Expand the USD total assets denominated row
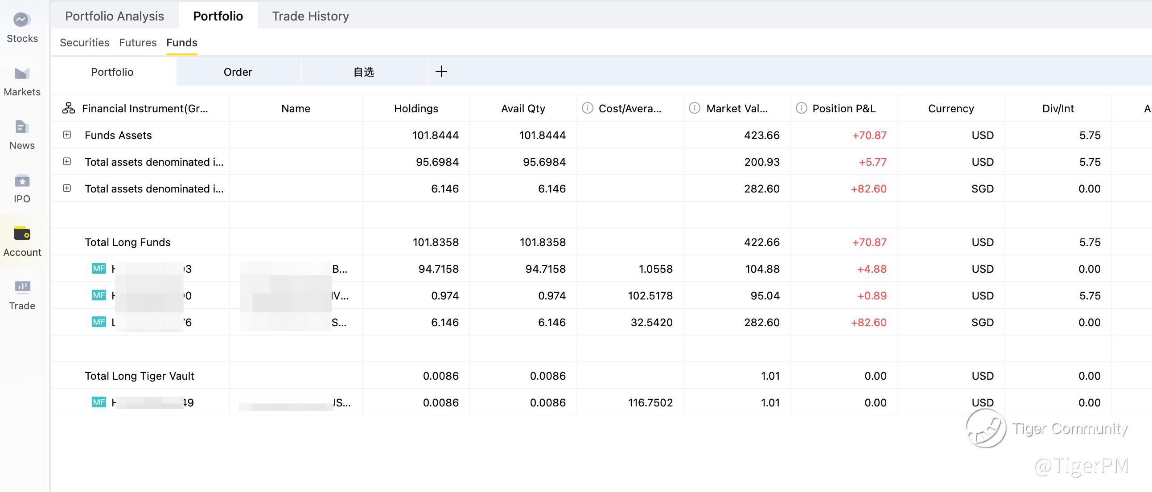Viewport: 1152px width, 492px height. pos(67,161)
